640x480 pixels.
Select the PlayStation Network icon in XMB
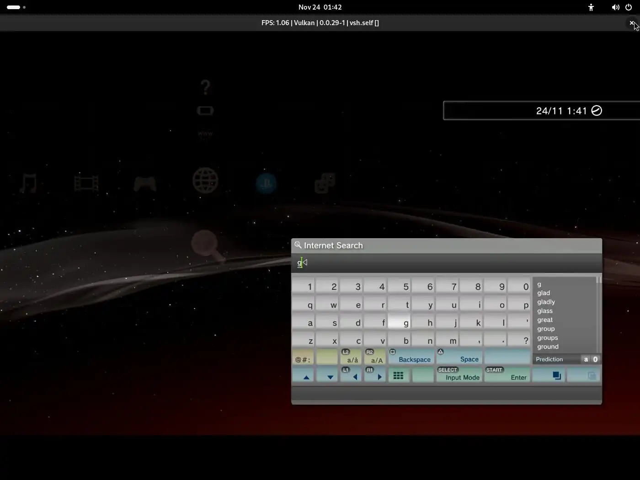[266, 184]
